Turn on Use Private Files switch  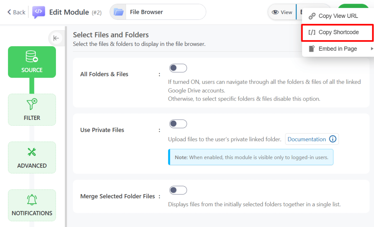178,124
